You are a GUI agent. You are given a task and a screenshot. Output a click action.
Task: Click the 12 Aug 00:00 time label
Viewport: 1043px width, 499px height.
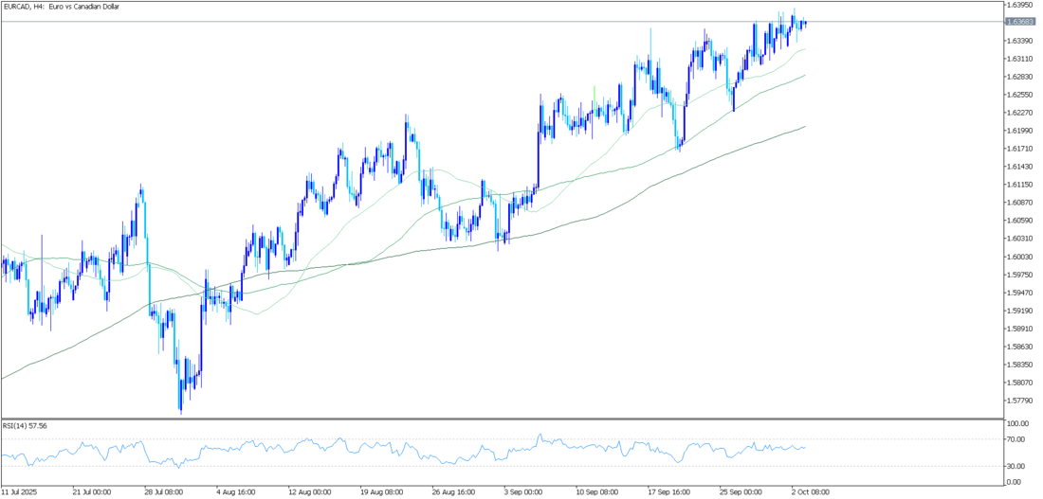[309, 492]
